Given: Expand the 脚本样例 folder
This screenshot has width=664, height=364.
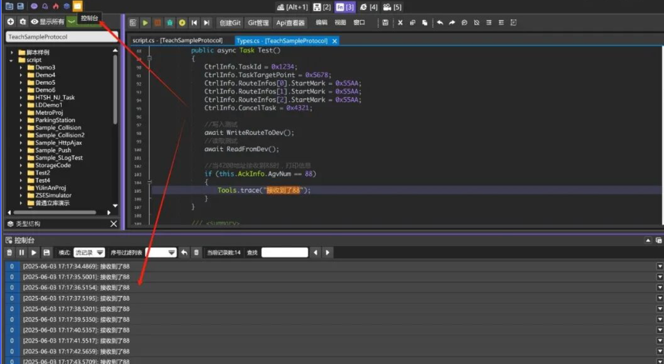Looking at the screenshot, I should (x=11, y=52).
